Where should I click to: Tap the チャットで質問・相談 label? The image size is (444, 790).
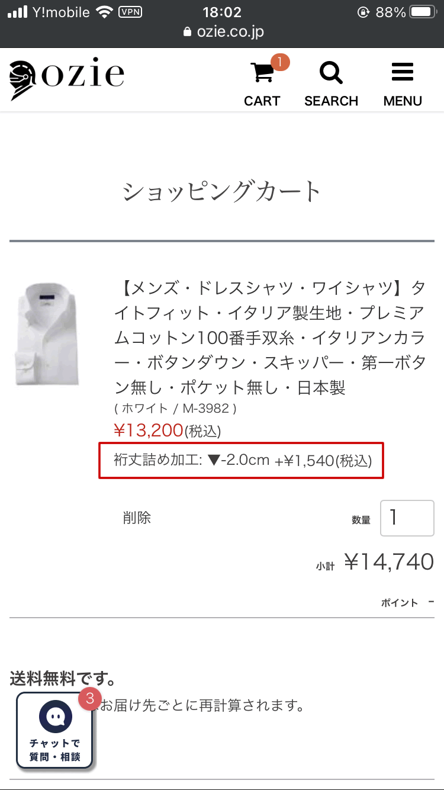pos(54,750)
